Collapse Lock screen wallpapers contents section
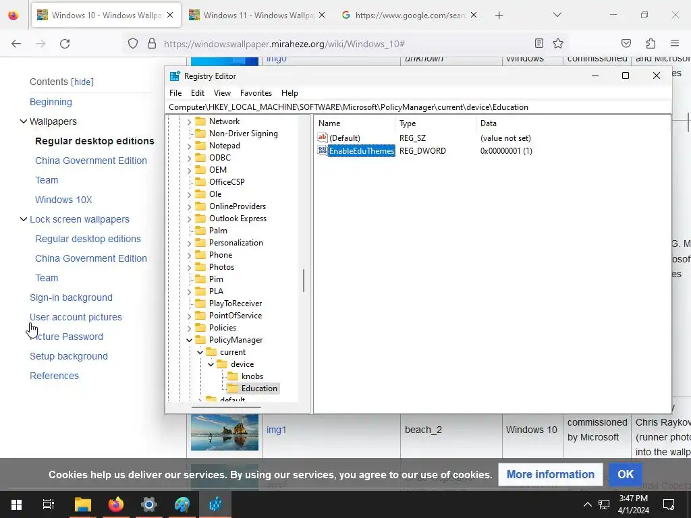 24,219
